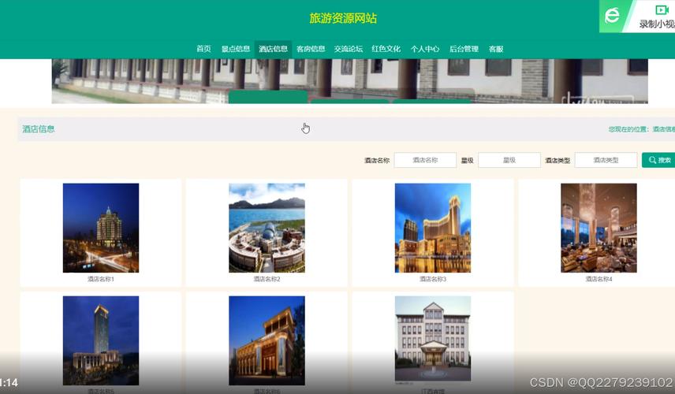Screen dimensions: 675x394
Task: View the 酒店名称4 lobby interior thumbnail
Action: coord(599,228)
